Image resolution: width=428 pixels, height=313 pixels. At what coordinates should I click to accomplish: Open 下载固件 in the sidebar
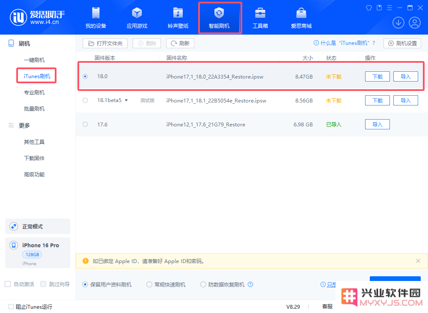coord(34,158)
